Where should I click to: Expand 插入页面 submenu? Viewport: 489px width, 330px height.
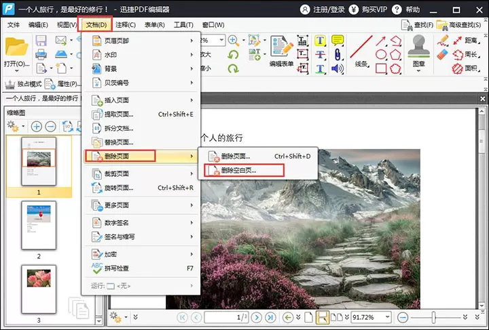(142, 100)
